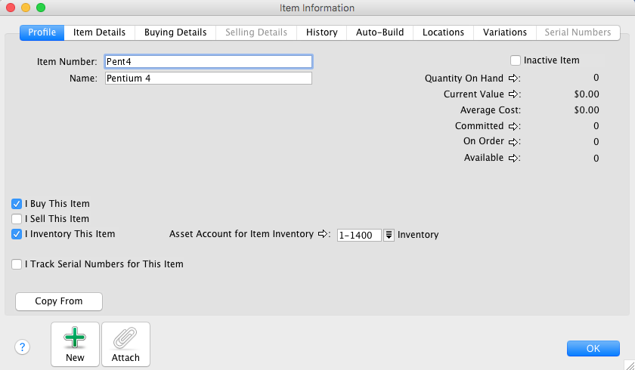
Task: Confirm with the OK button
Action: (593, 348)
